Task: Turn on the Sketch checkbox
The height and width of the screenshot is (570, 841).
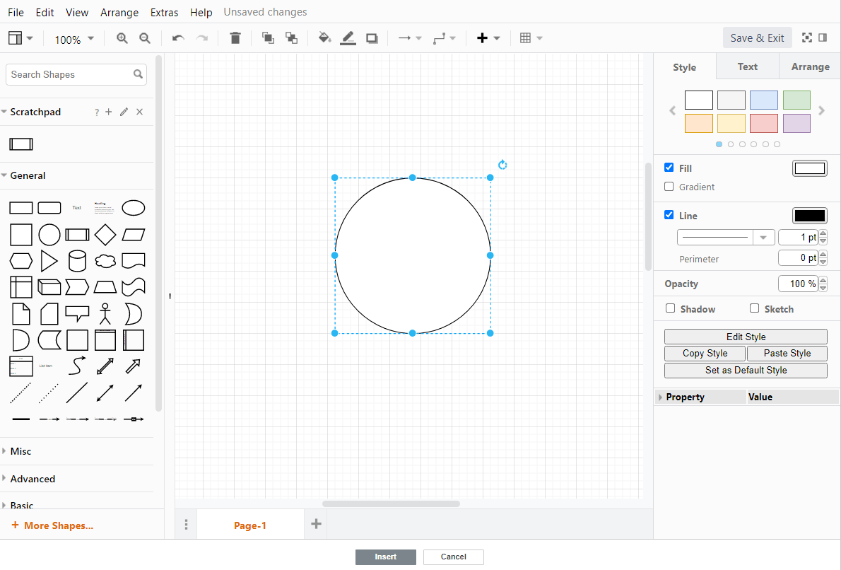Action: [x=755, y=308]
